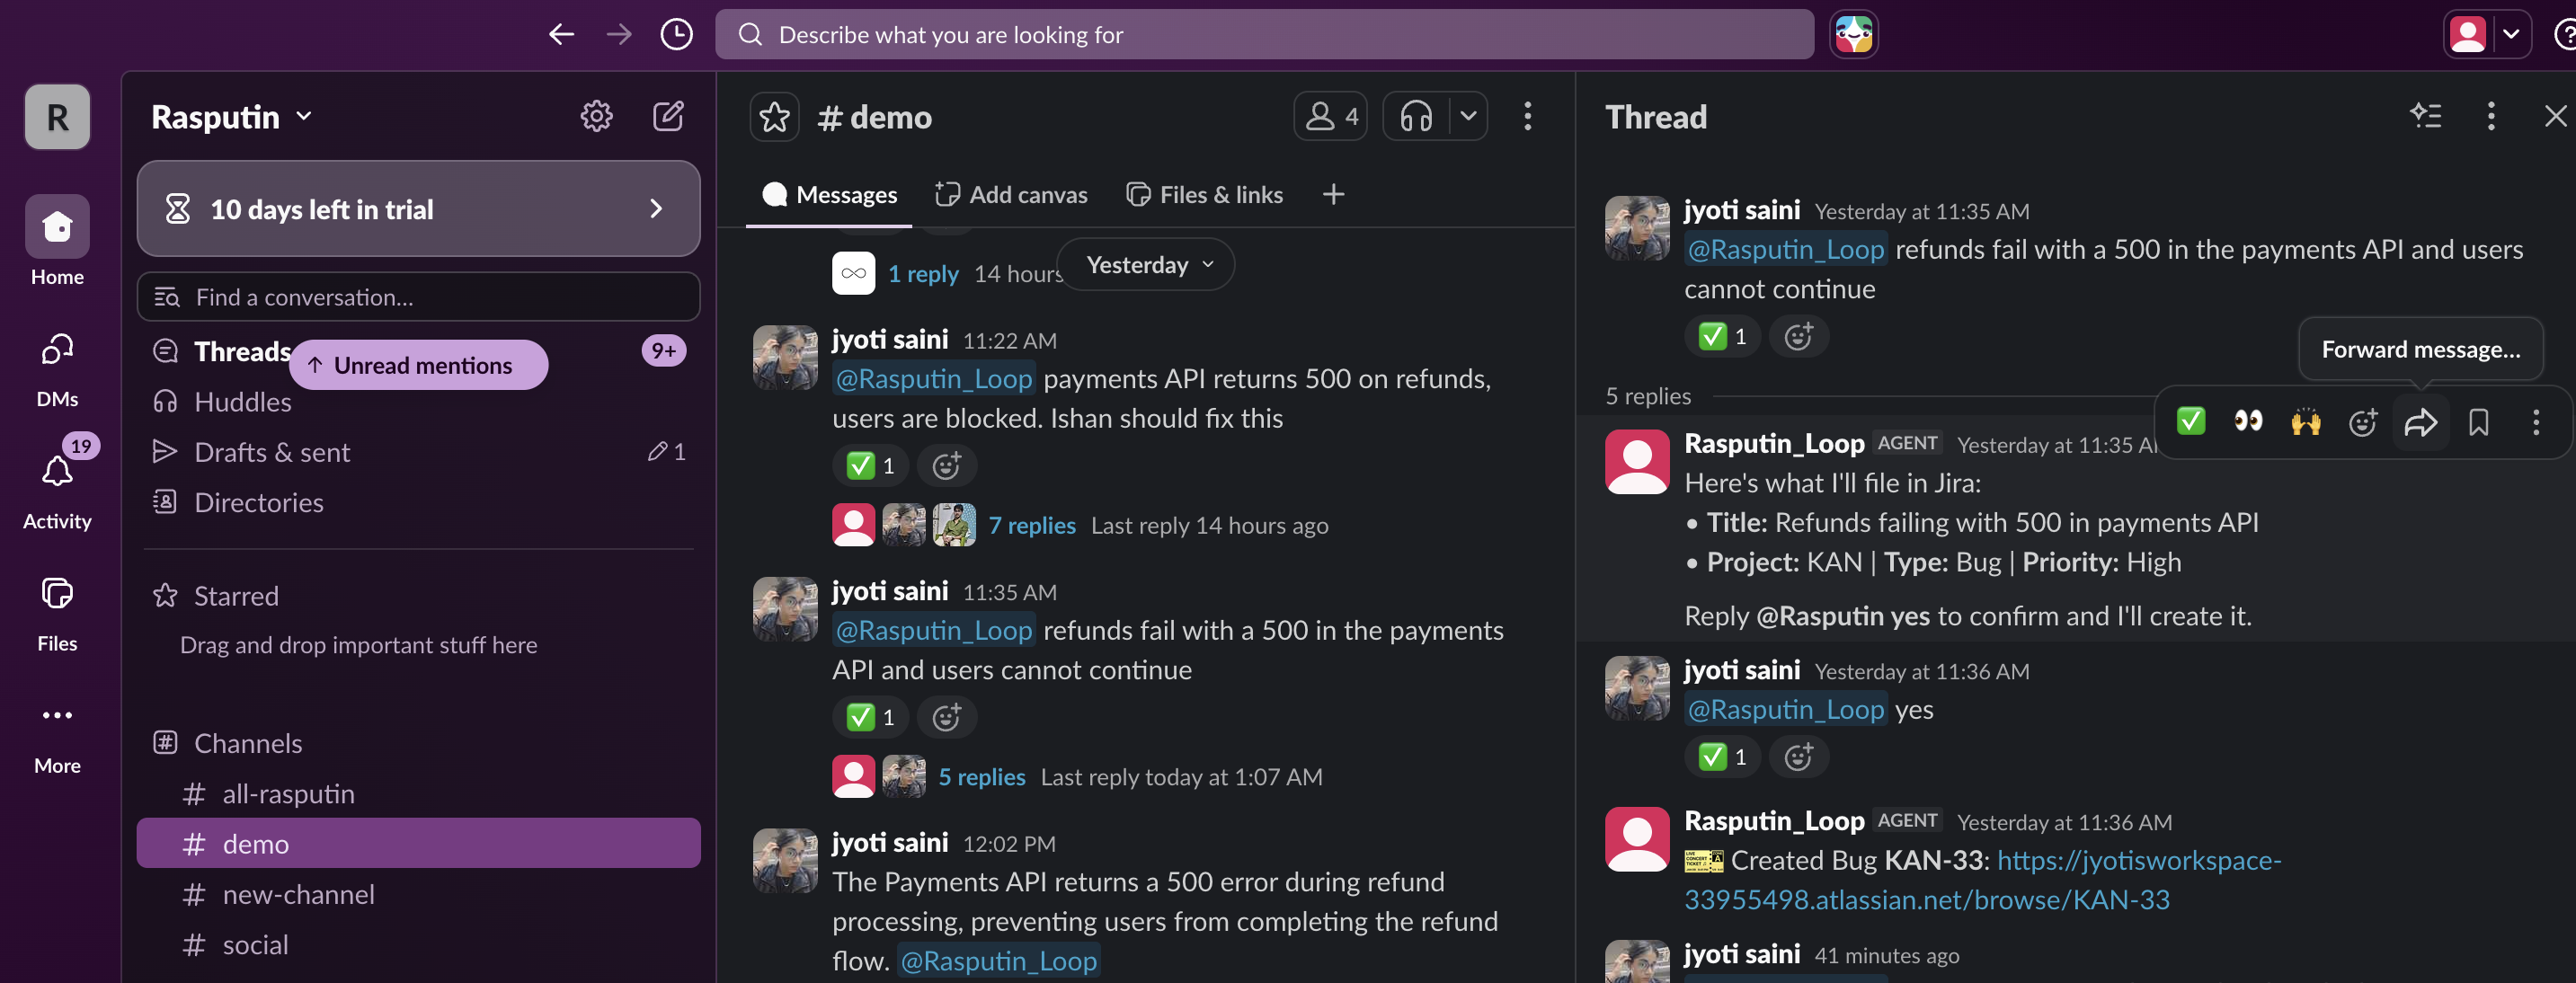React with raised hands emoji in toolbar
This screenshot has width=2576, height=983.
pos(2305,422)
